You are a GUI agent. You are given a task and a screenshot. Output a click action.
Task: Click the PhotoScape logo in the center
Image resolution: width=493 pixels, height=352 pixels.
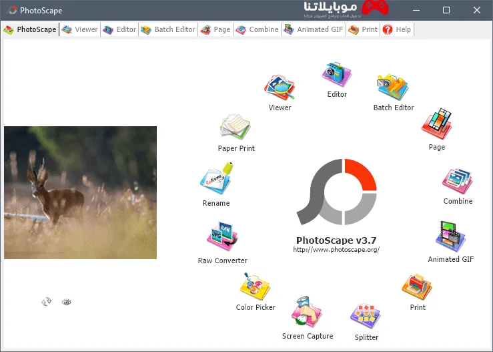(337, 192)
